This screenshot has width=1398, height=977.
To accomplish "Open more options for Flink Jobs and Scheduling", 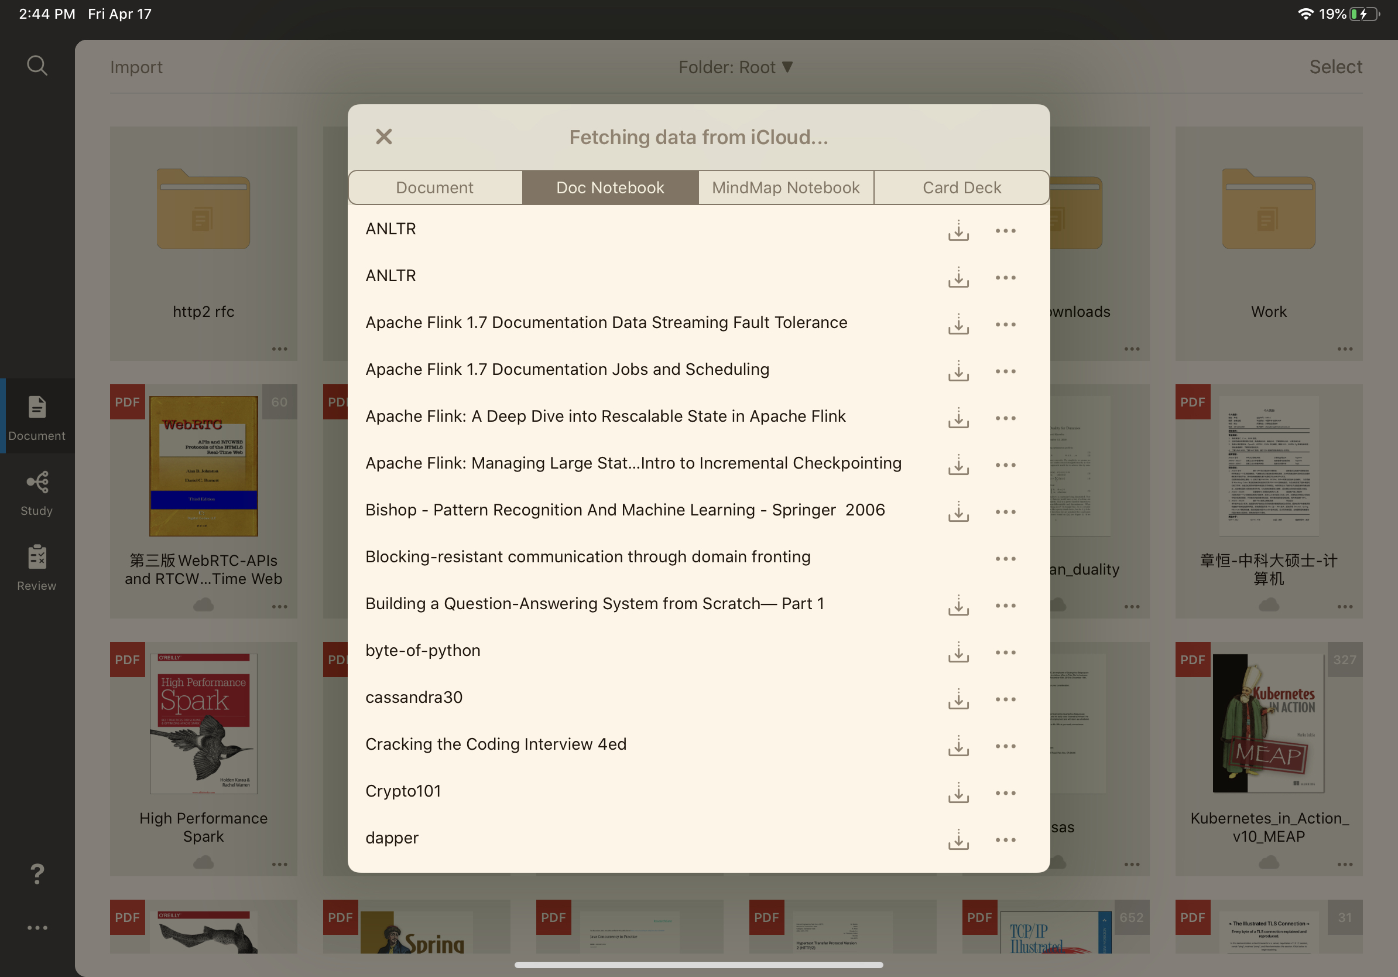I will tap(1005, 371).
